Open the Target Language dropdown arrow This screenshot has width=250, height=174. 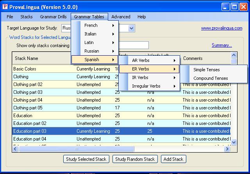click(131, 28)
